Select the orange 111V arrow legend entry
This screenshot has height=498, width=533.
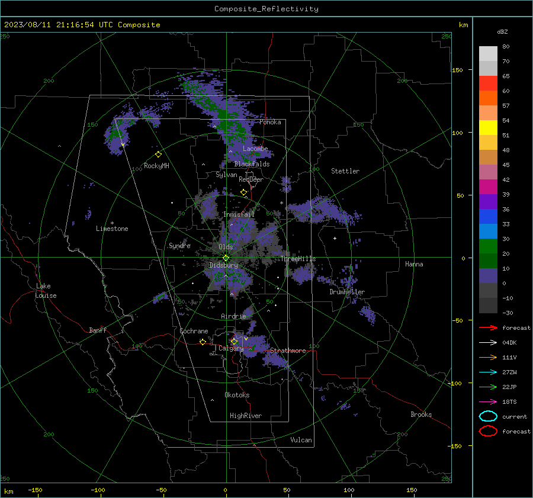[x=488, y=357]
